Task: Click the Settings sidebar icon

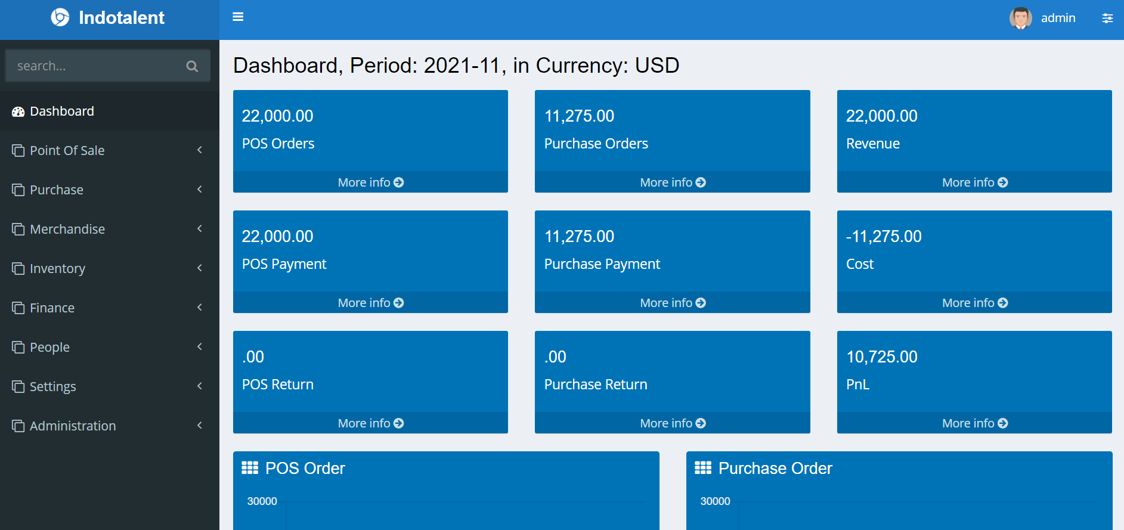Action: click(18, 387)
